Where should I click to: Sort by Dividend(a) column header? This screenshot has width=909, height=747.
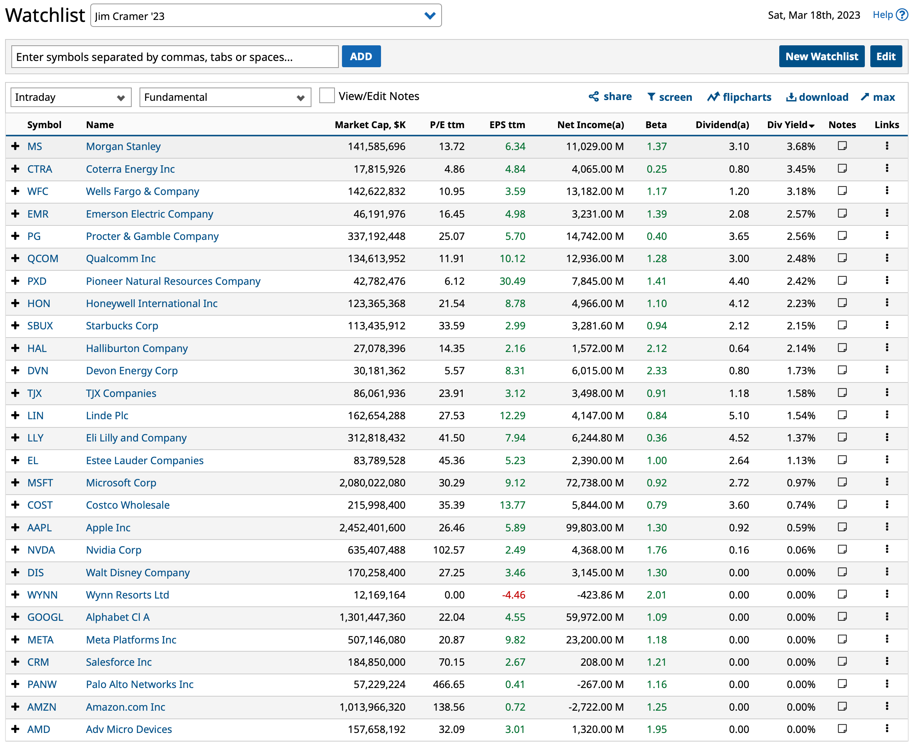722,125
